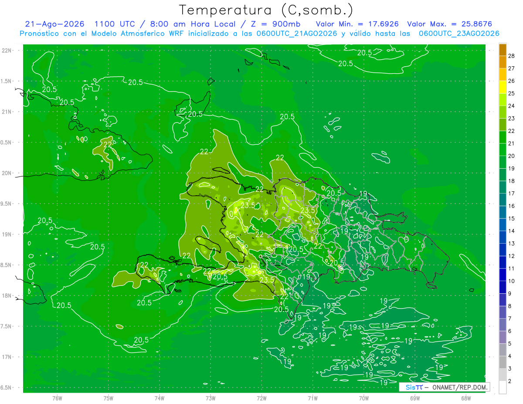Pick the yellow legend swatch between 25 and 26
Image resolution: width=523 pixels, height=404 pixels.
(x=503, y=87)
